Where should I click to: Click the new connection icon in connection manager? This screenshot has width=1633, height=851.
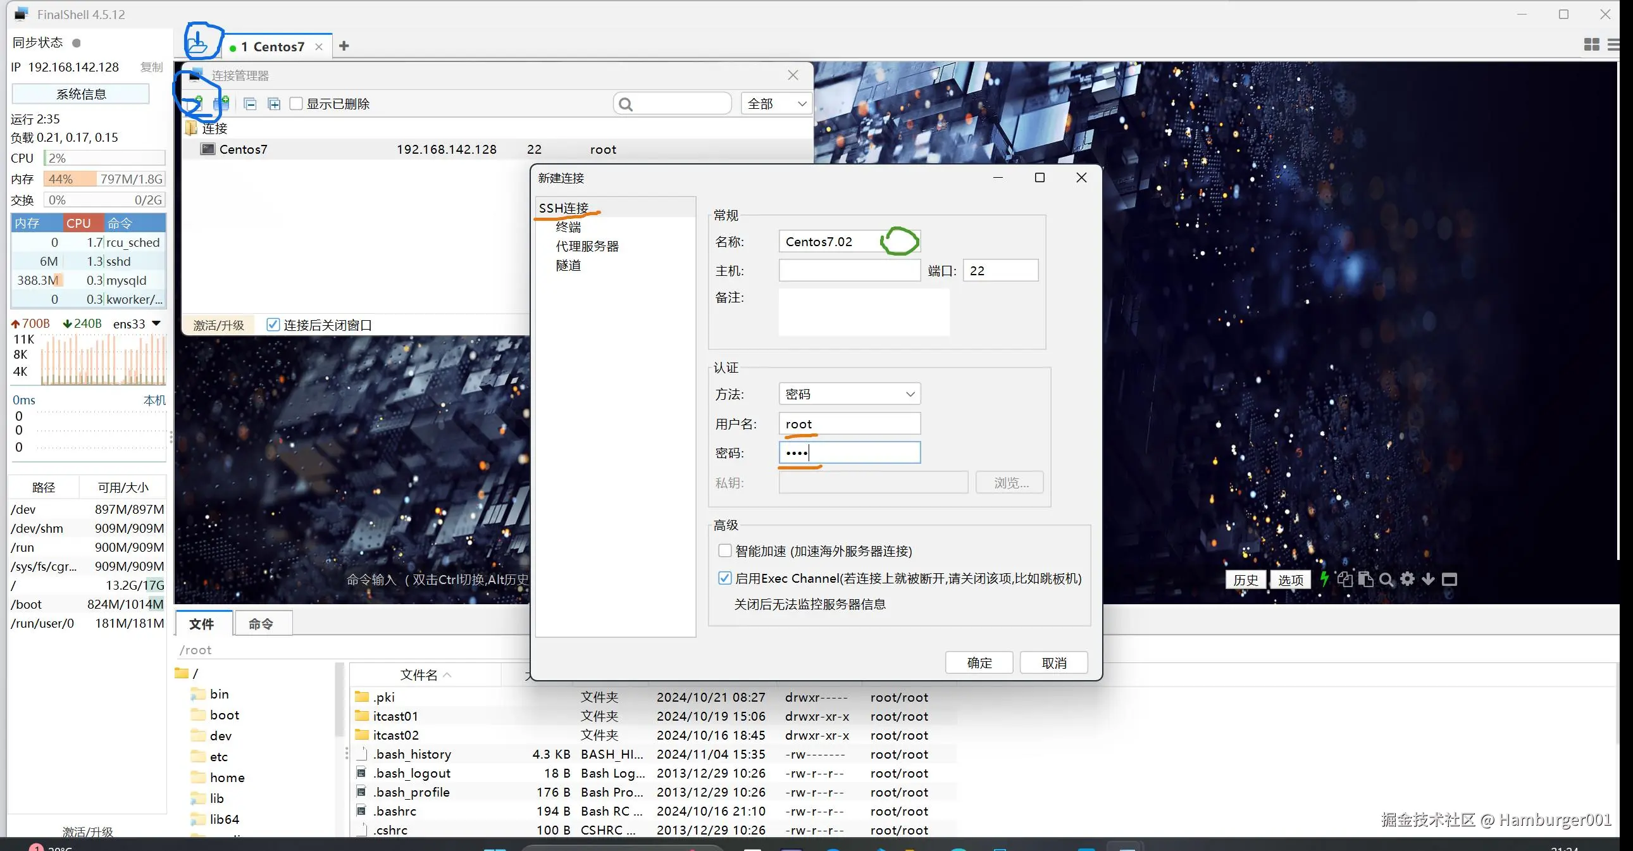[x=196, y=103]
